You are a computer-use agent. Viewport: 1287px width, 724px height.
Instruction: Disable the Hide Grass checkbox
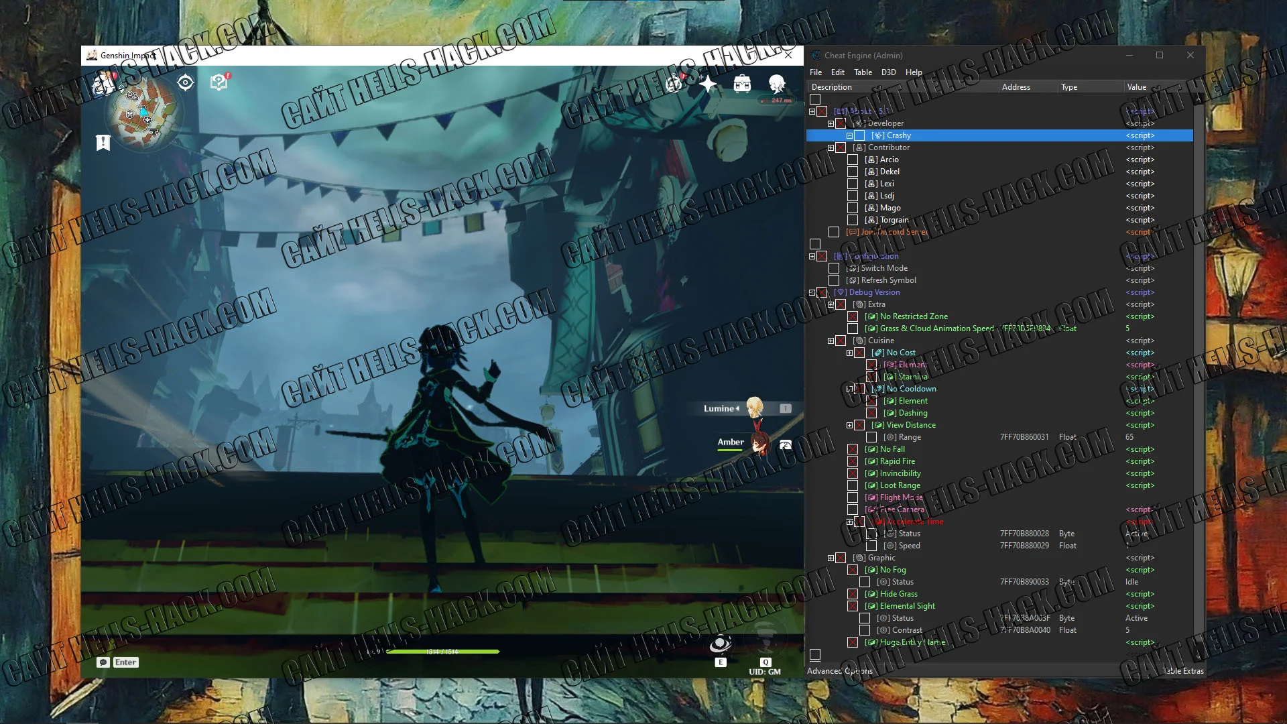[x=853, y=594]
